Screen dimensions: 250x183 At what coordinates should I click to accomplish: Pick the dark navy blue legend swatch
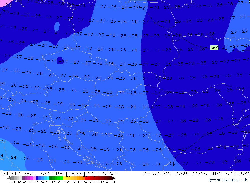[37, 178]
